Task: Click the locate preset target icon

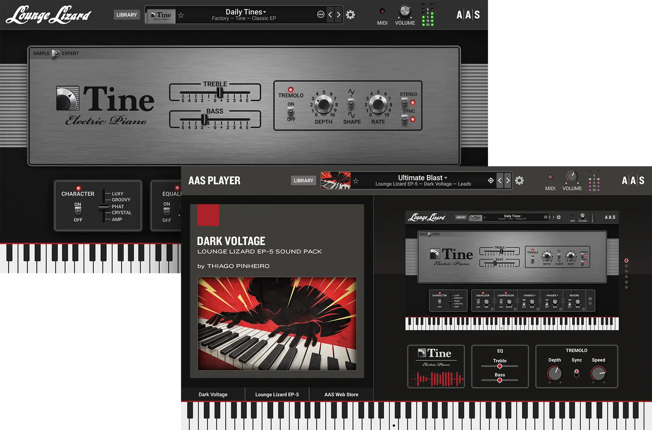Action: 491,180
